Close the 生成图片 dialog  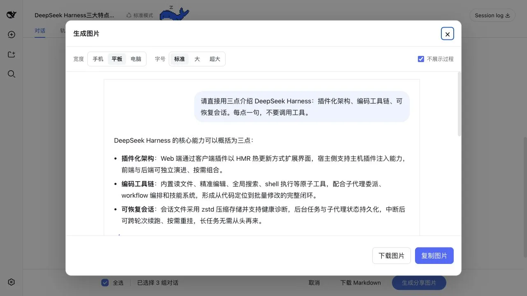click(x=448, y=34)
